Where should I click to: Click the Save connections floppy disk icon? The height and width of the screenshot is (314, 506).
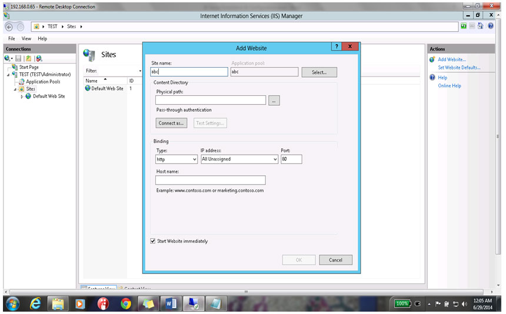pos(18,58)
